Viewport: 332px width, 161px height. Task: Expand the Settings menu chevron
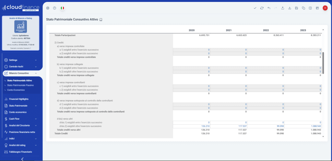[36, 60]
